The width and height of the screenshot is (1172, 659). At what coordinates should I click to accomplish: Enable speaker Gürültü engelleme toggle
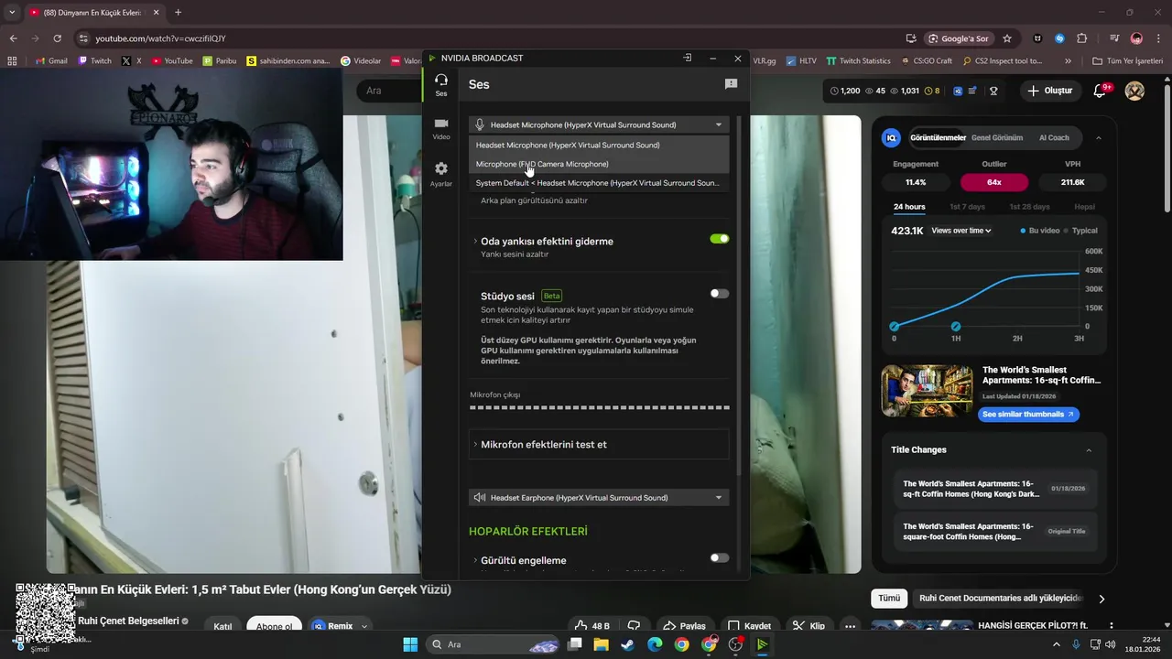click(720, 557)
